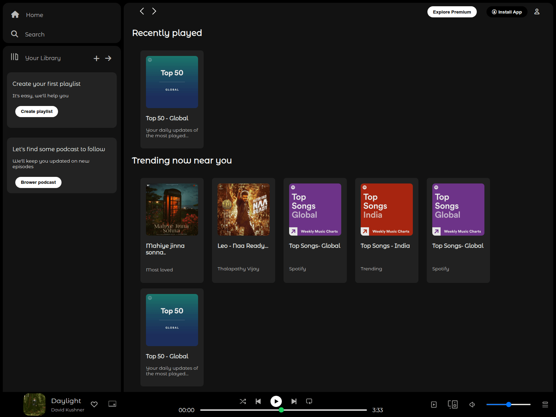Screen dimensions: 556x417
Task: Click the Search magnifier icon
Action: click(15, 34)
